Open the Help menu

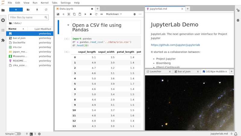point(77,3)
